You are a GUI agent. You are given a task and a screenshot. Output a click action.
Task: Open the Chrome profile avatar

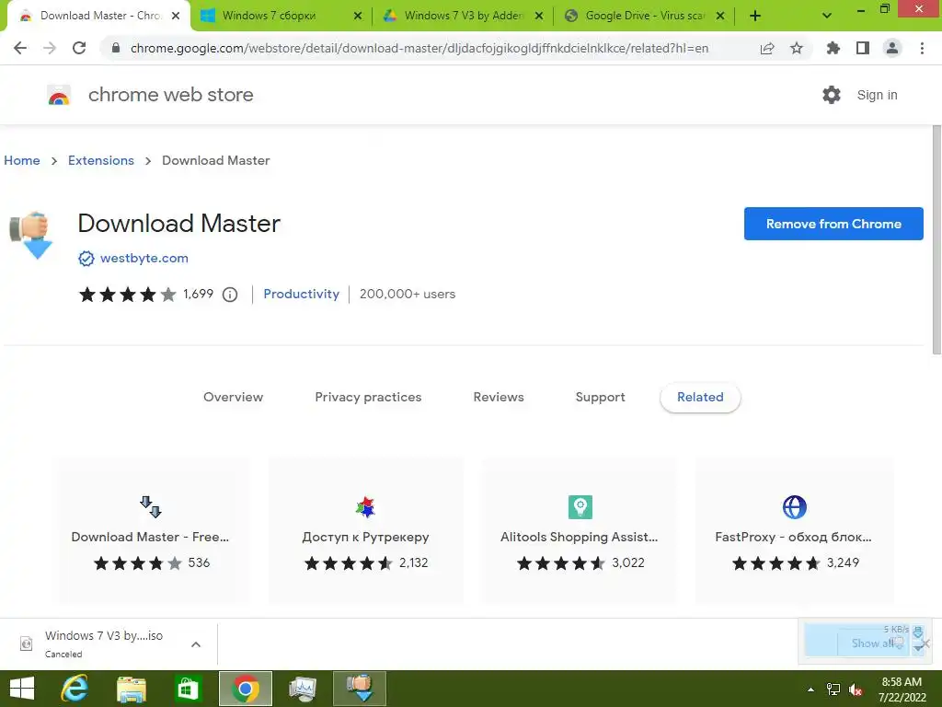892,48
